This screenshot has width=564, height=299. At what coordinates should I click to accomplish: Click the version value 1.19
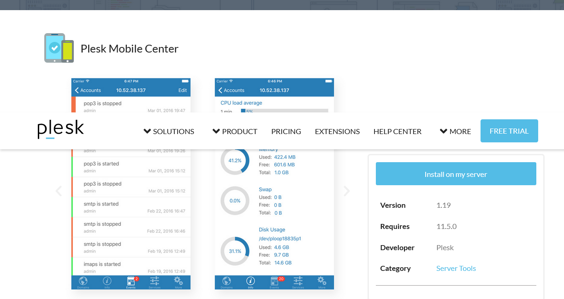click(x=444, y=205)
